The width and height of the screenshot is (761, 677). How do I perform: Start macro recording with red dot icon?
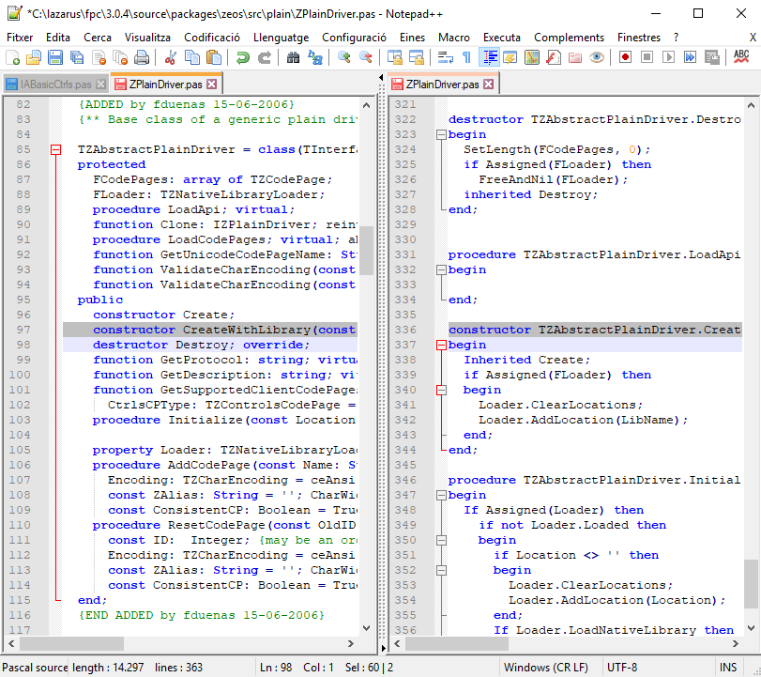[625, 57]
